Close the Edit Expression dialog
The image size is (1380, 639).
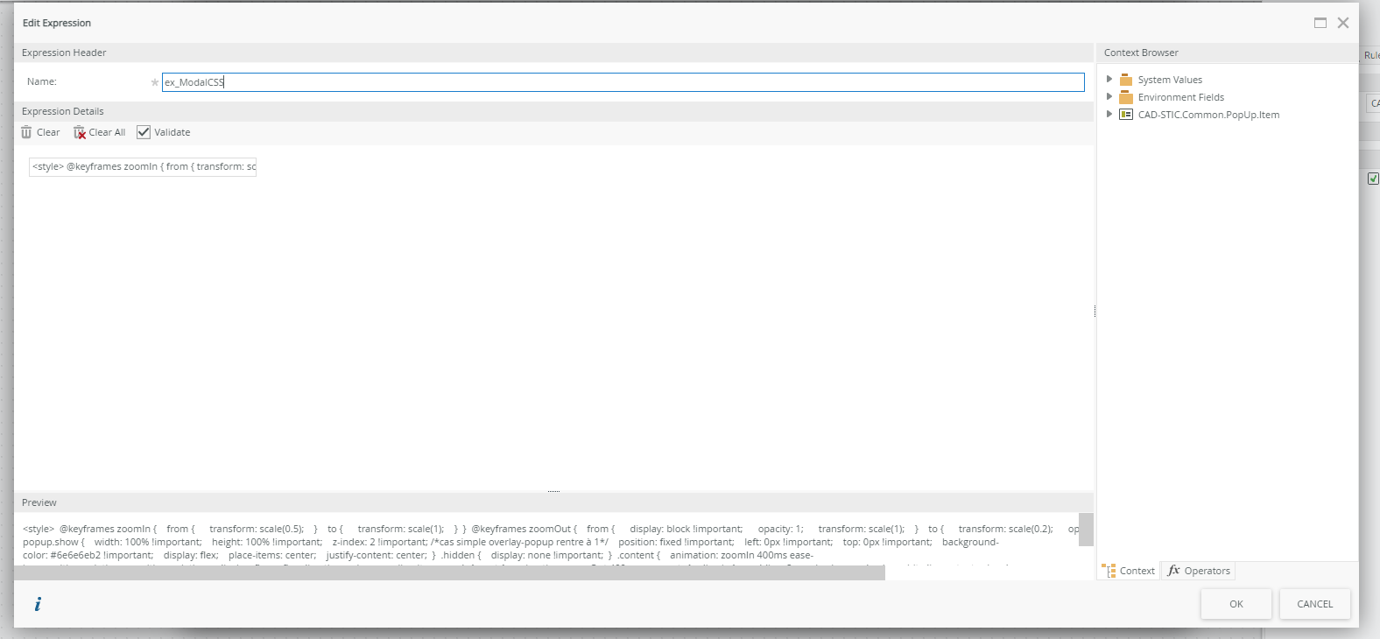[x=1343, y=23]
